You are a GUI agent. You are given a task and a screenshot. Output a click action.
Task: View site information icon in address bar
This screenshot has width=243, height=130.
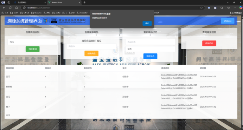coord(24,8)
